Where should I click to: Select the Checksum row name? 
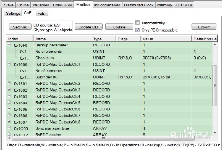pos(44,58)
